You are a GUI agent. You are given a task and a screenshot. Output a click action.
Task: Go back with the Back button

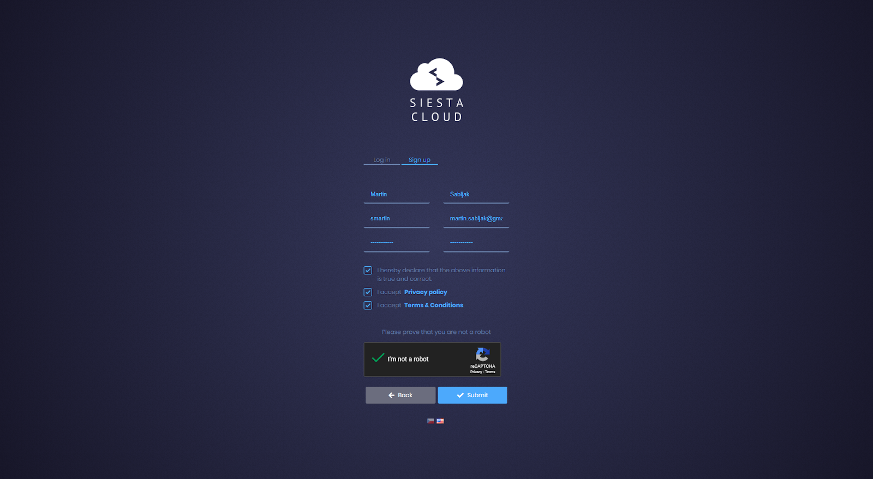point(400,395)
